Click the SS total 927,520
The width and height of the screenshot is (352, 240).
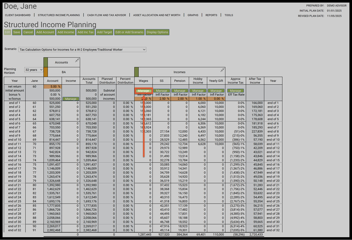click(164, 234)
